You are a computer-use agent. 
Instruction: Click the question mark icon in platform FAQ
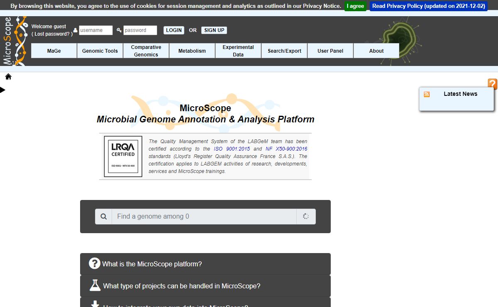[x=95, y=263]
